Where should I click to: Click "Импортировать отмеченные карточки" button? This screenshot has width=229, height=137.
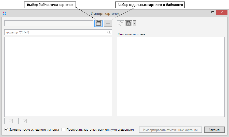click(x=170, y=130)
